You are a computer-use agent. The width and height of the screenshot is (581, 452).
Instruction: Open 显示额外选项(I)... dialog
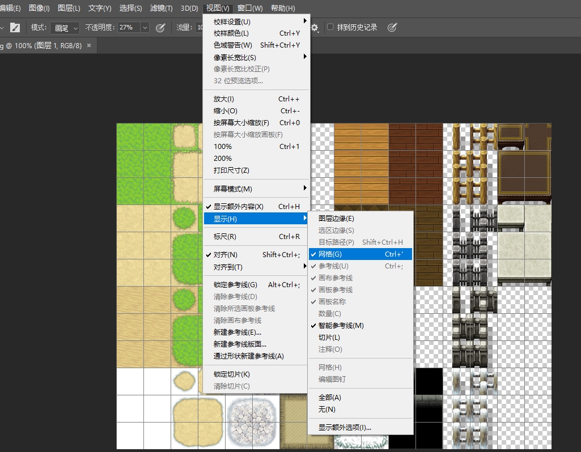pos(360,428)
